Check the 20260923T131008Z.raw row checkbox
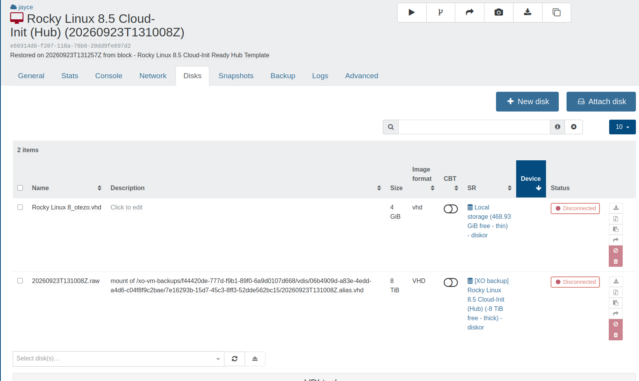The width and height of the screenshot is (639, 381). pyautogui.click(x=20, y=281)
